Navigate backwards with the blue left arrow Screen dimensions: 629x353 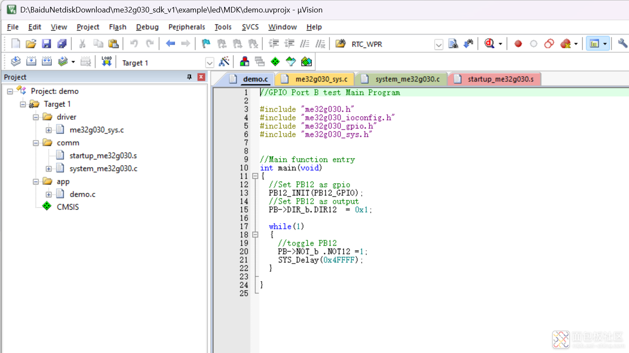[x=170, y=43]
